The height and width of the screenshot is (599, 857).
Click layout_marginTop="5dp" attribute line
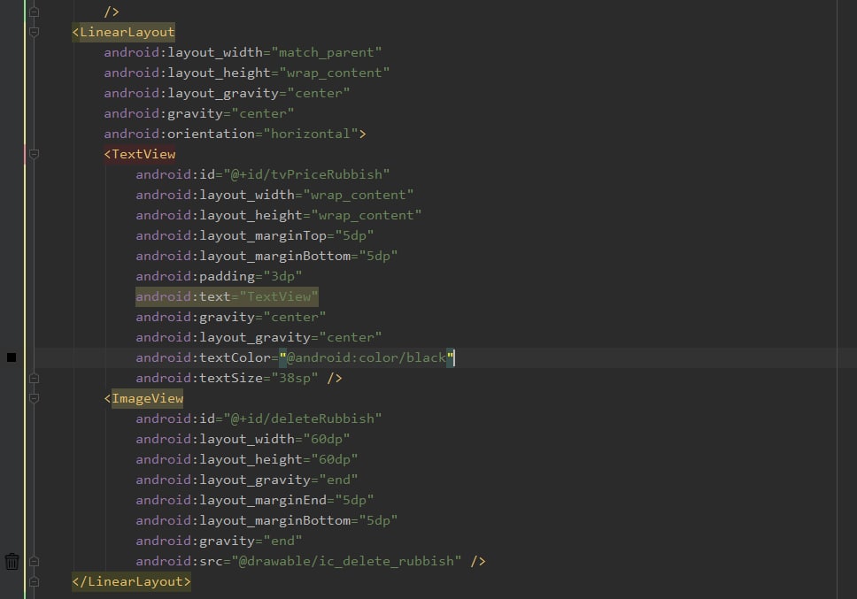pyautogui.click(x=255, y=235)
